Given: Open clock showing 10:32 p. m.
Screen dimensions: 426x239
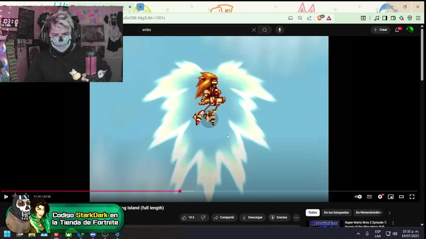Looking at the screenshot, I should [410, 234].
